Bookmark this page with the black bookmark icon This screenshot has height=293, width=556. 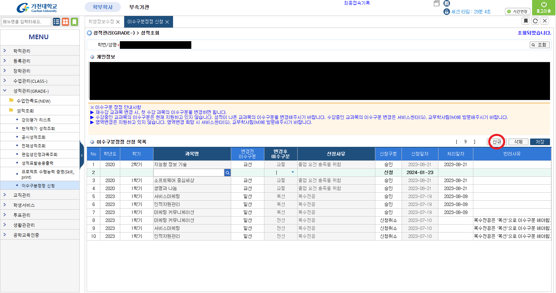pos(526,21)
